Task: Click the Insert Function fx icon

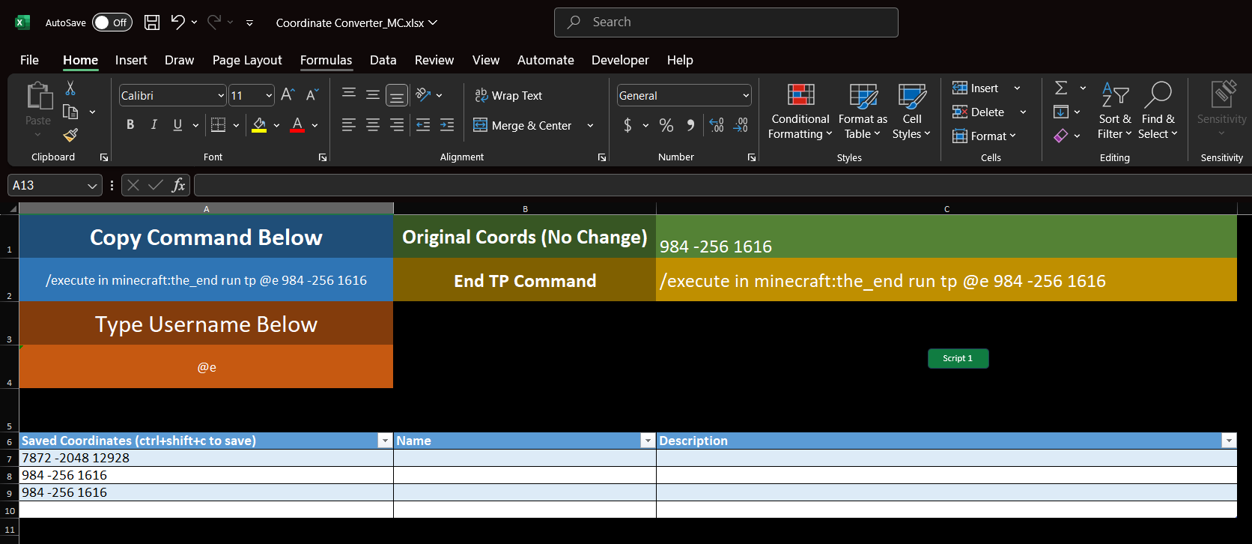Action: coord(178,185)
